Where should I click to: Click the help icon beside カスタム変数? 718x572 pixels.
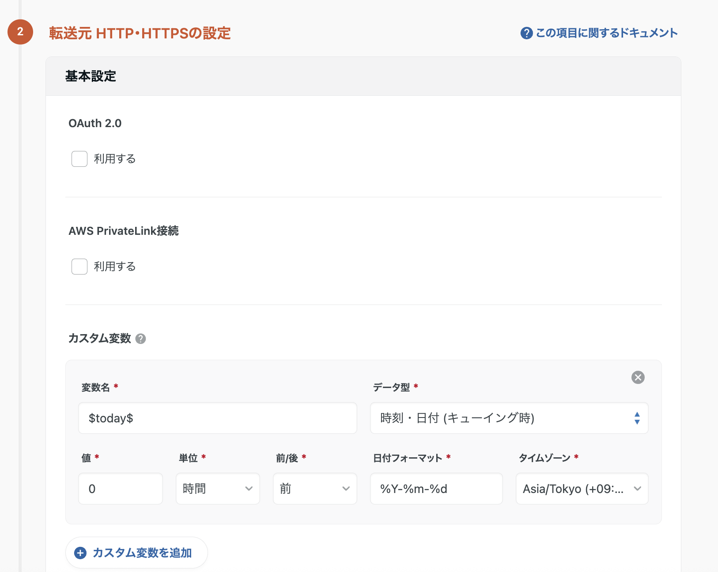pyautogui.click(x=141, y=339)
